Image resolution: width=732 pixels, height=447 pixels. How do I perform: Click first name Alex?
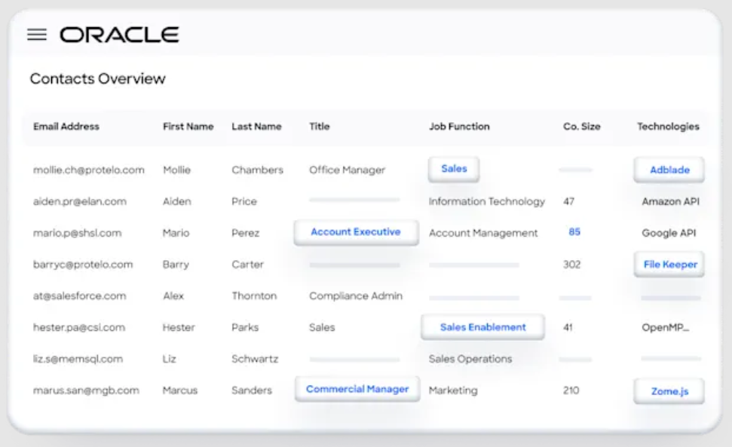tap(173, 295)
